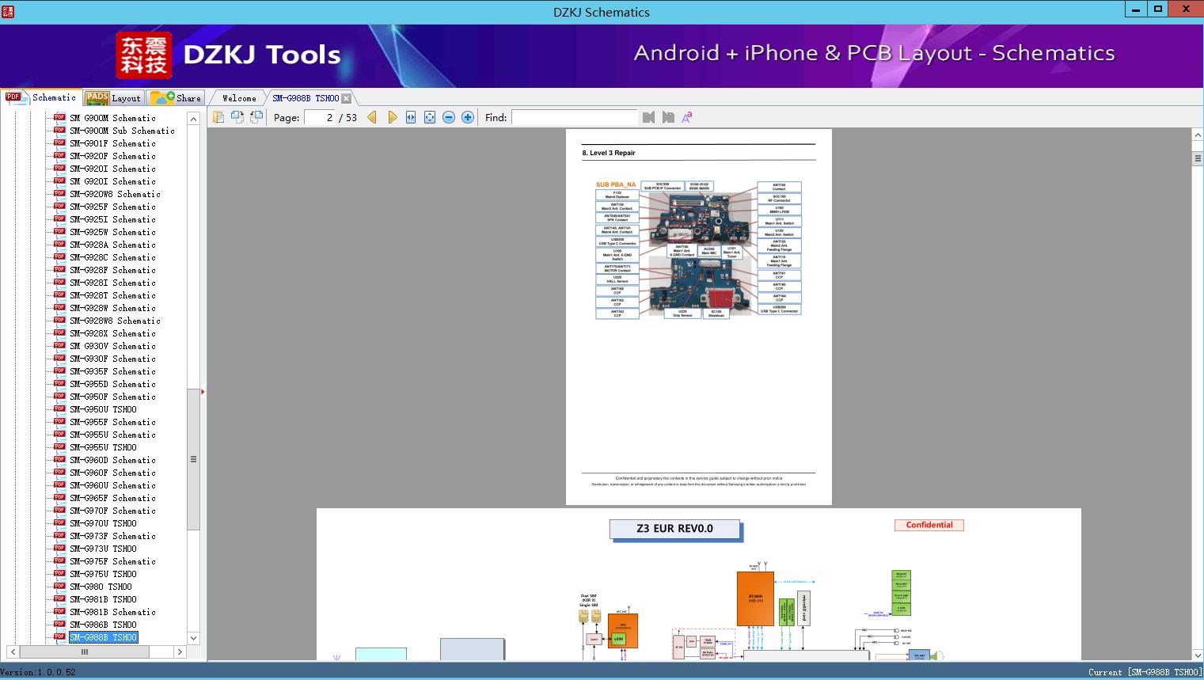Open SM-G925W Schematic
The height and width of the screenshot is (680, 1204).
pyautogui.click(x=112, y=232)
